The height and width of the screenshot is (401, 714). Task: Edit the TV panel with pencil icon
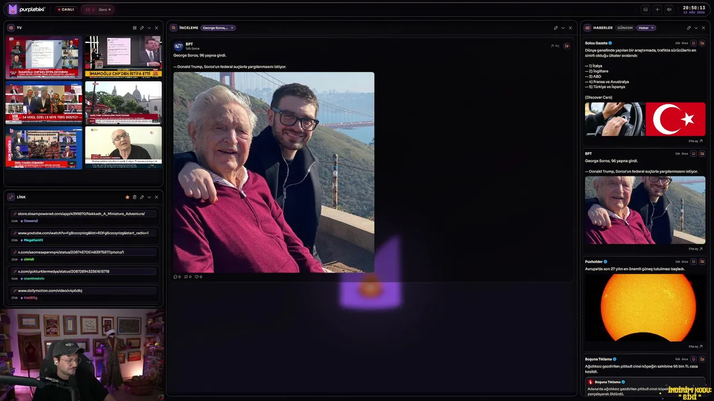[142, 28]
